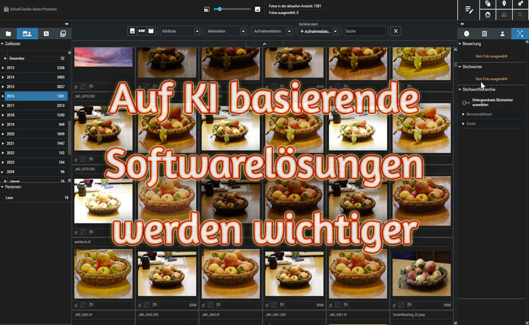This screenshot has width=529, height=325.
Task: Click the key/sharing icon at top right
Action: pos(521,4)
